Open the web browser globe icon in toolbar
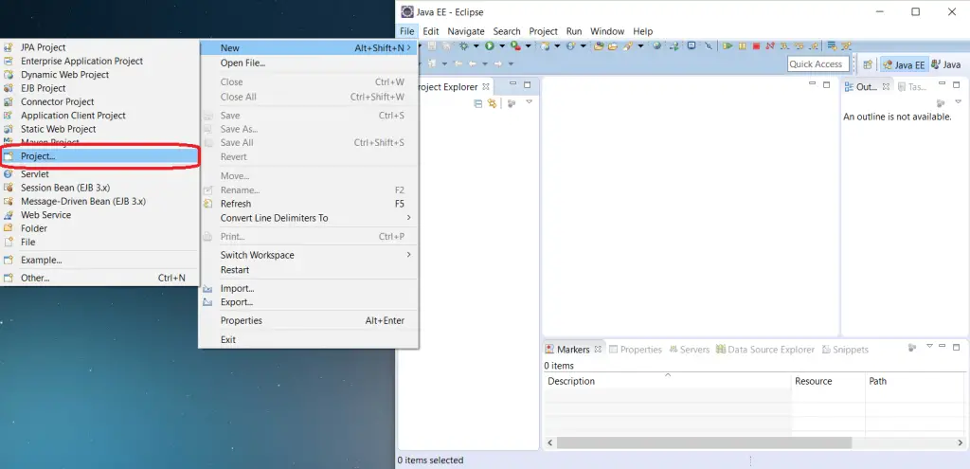 click(x=657, y=45)
